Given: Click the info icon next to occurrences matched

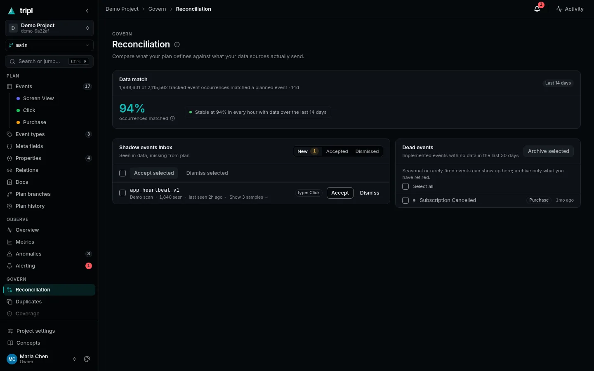Looking at the screenshot, I should [172, 118].
